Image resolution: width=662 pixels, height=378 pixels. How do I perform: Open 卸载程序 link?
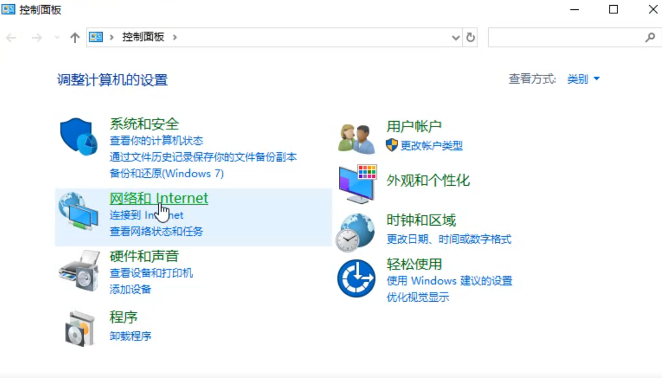click(x=130, y=336)
